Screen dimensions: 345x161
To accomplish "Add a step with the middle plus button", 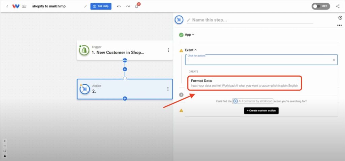I will click(x=125, y=69).
